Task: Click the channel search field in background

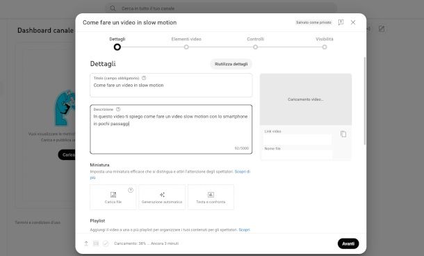Action: pos(221,8)
